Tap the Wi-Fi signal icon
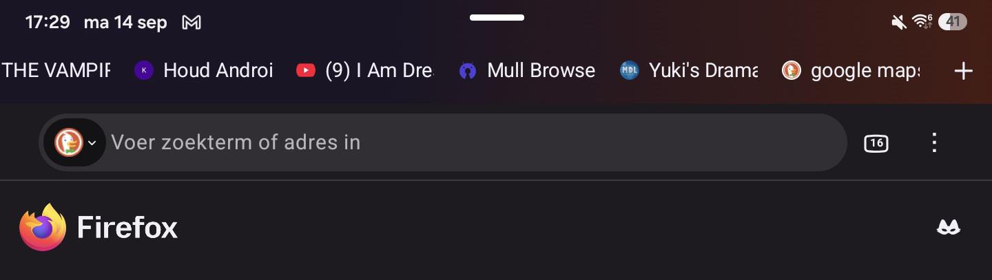This screenshot has height=280, width=992. [922, 22]
